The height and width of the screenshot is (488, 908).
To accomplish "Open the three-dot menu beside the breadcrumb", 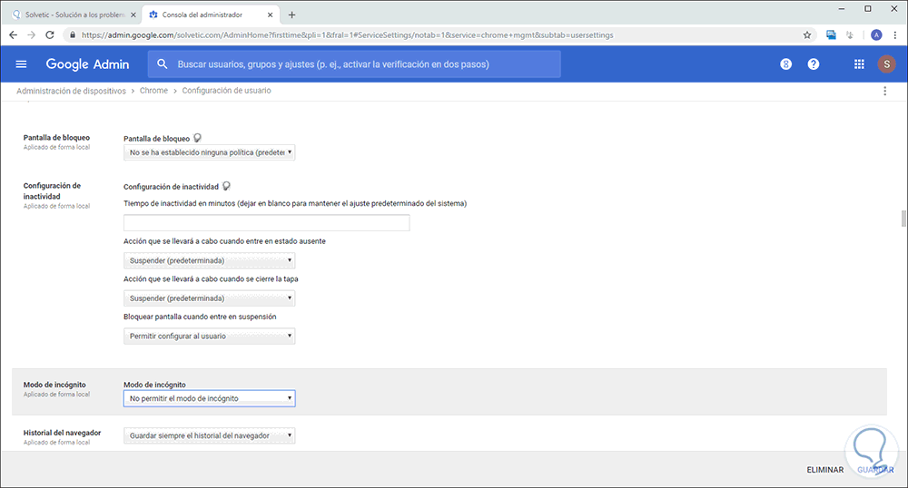I will (885, 91).
